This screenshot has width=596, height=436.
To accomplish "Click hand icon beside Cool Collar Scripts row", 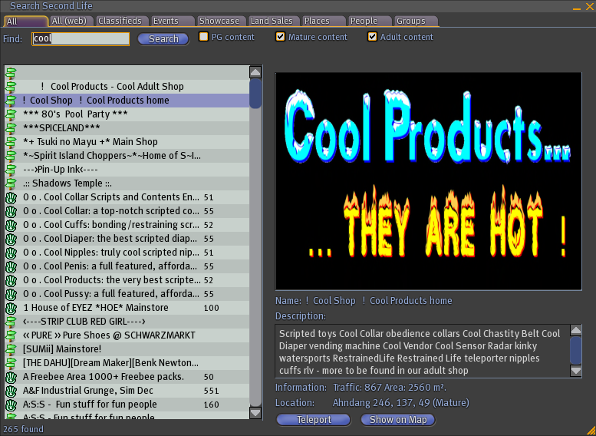I will click(x=11, y=197).
